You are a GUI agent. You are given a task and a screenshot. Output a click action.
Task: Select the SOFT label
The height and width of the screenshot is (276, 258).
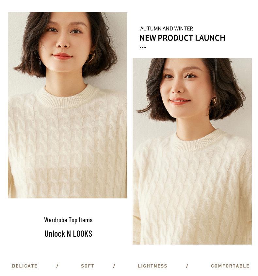[x=88, y=266]
